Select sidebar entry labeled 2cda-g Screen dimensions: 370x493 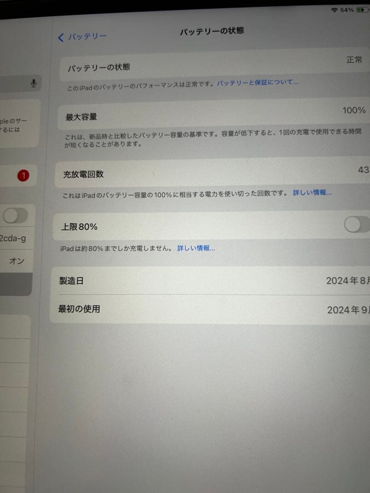(x=14, y=239)
